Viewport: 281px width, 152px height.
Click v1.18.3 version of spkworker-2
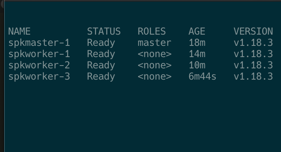click(253, 66)
